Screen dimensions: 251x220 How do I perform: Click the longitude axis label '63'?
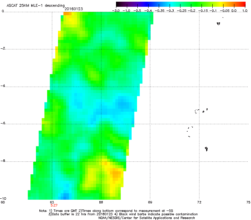click(x=52, y=202)
